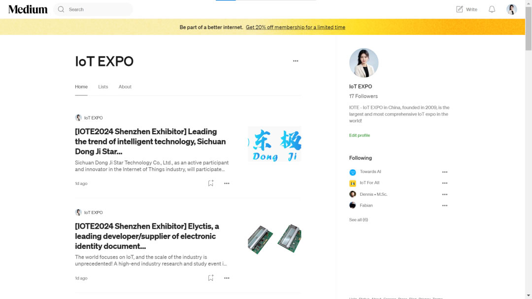Click the Towards AI name
The height and width of the screenshot is (299, 532).
pos(370,172)
